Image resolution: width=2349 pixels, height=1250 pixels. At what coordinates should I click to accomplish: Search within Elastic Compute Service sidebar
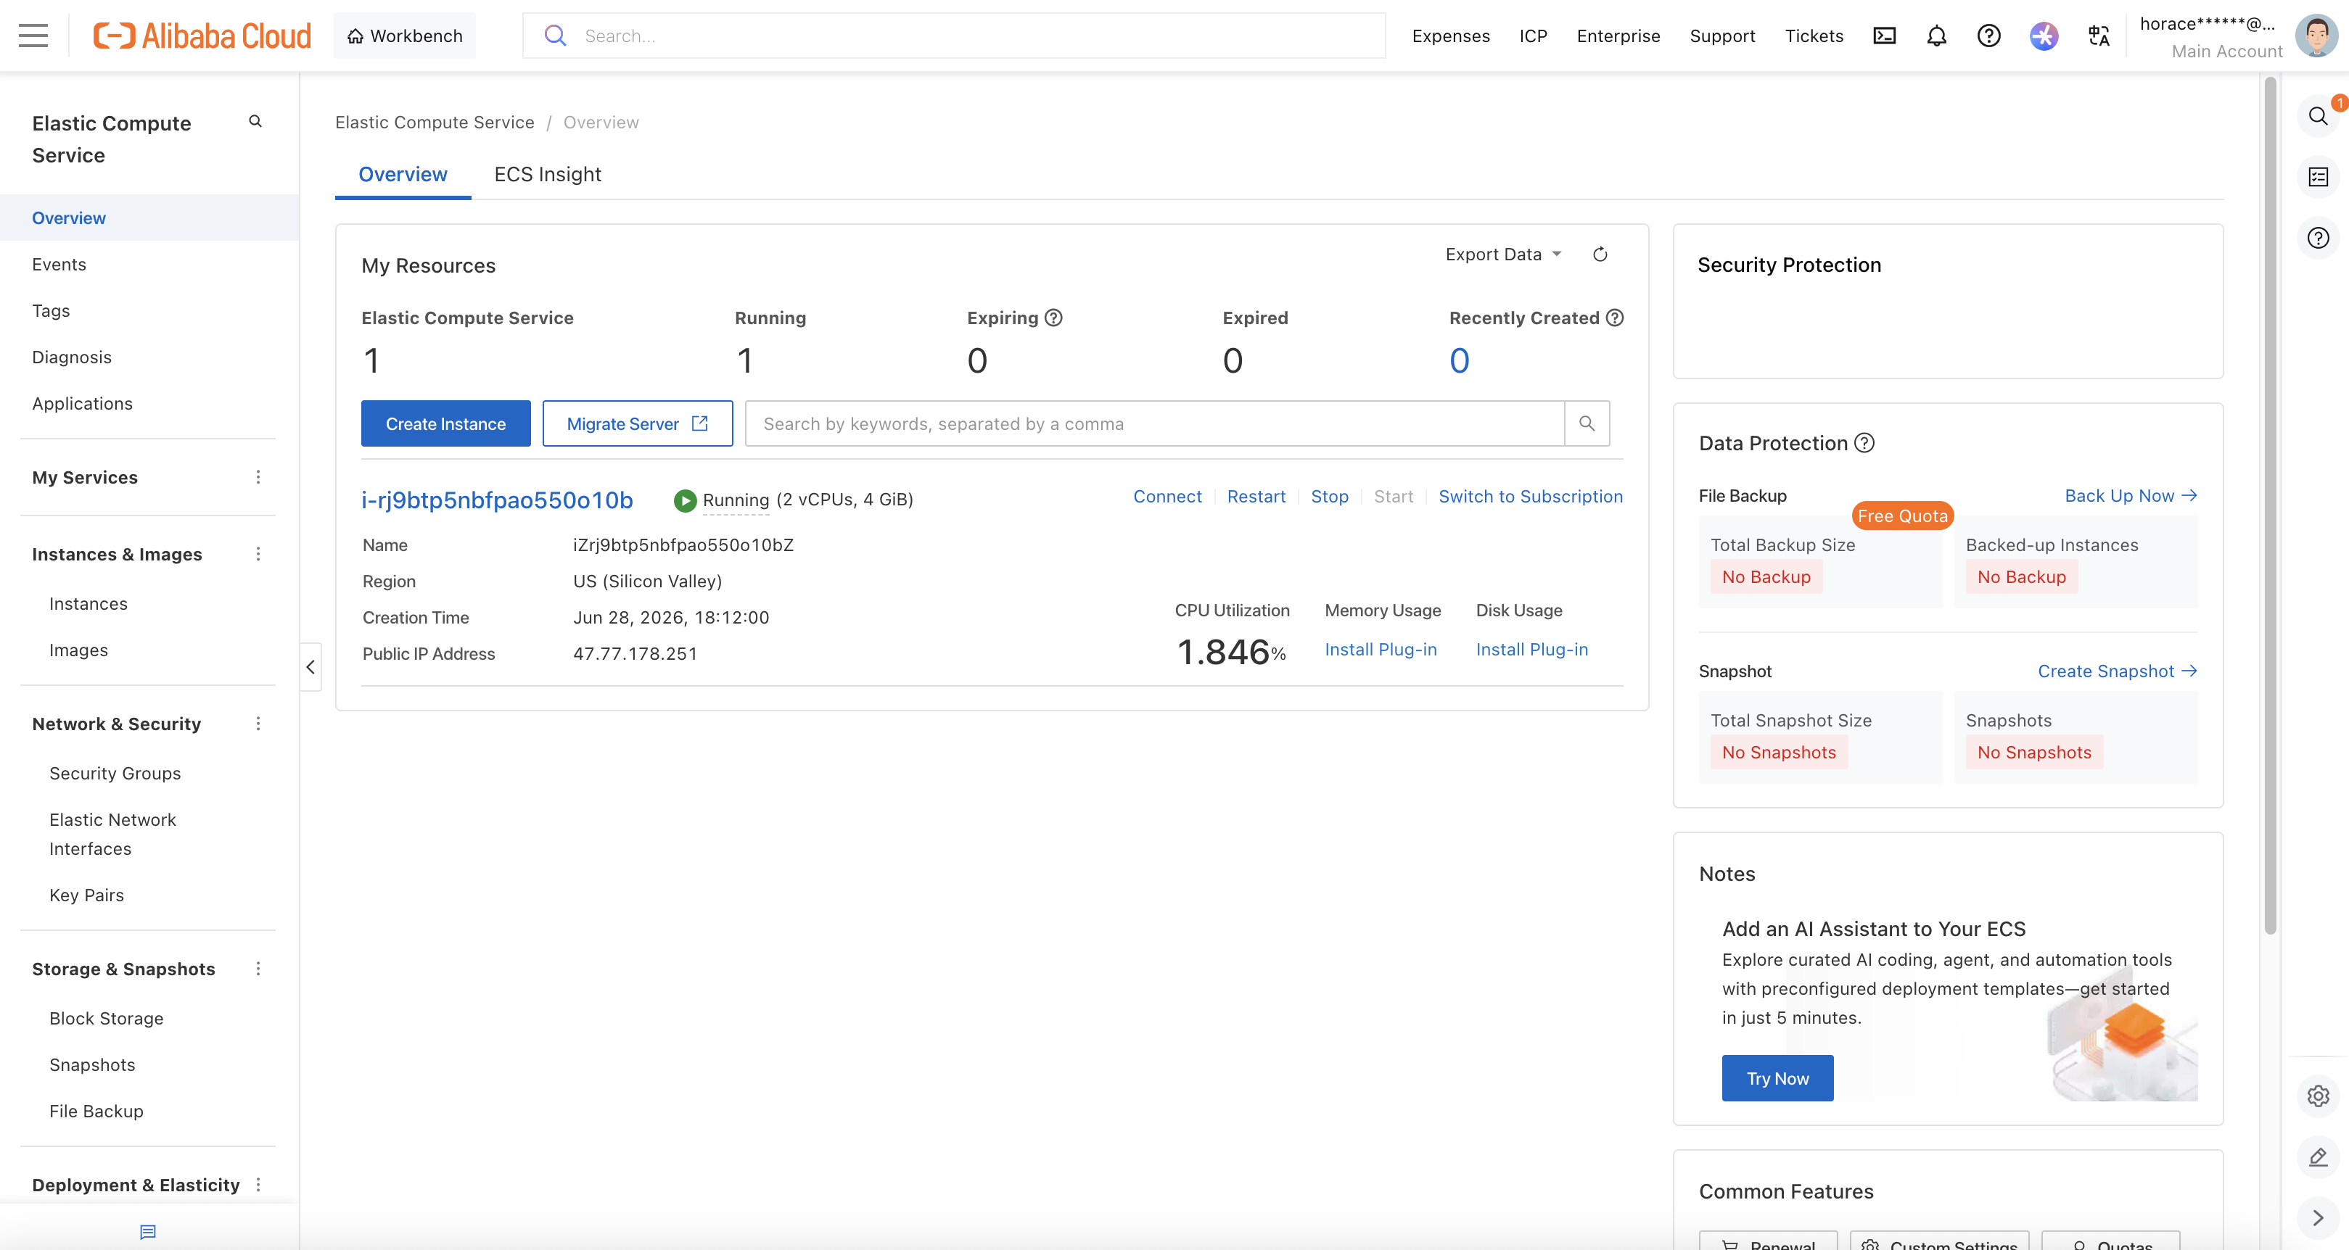pyautogui.click(x=255, y=121)
